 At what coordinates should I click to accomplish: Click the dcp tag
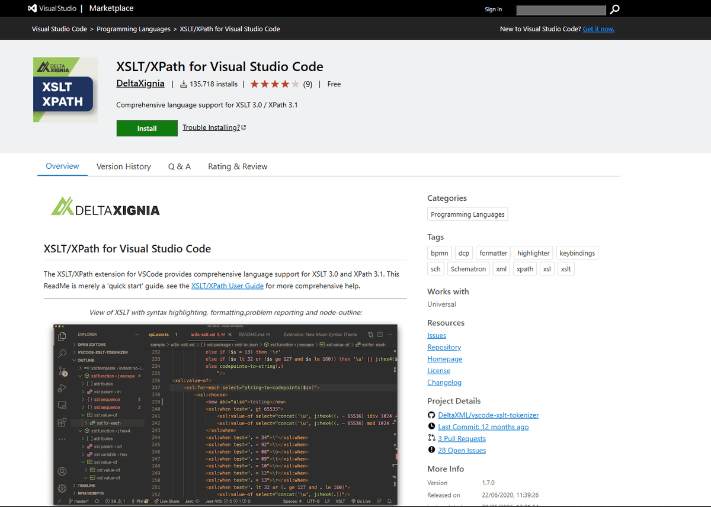(x=464, y=253)
